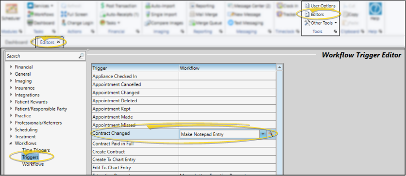
Task: Expand the Imaging tree node
Action: pyautogui.click(x=11, y=81)
